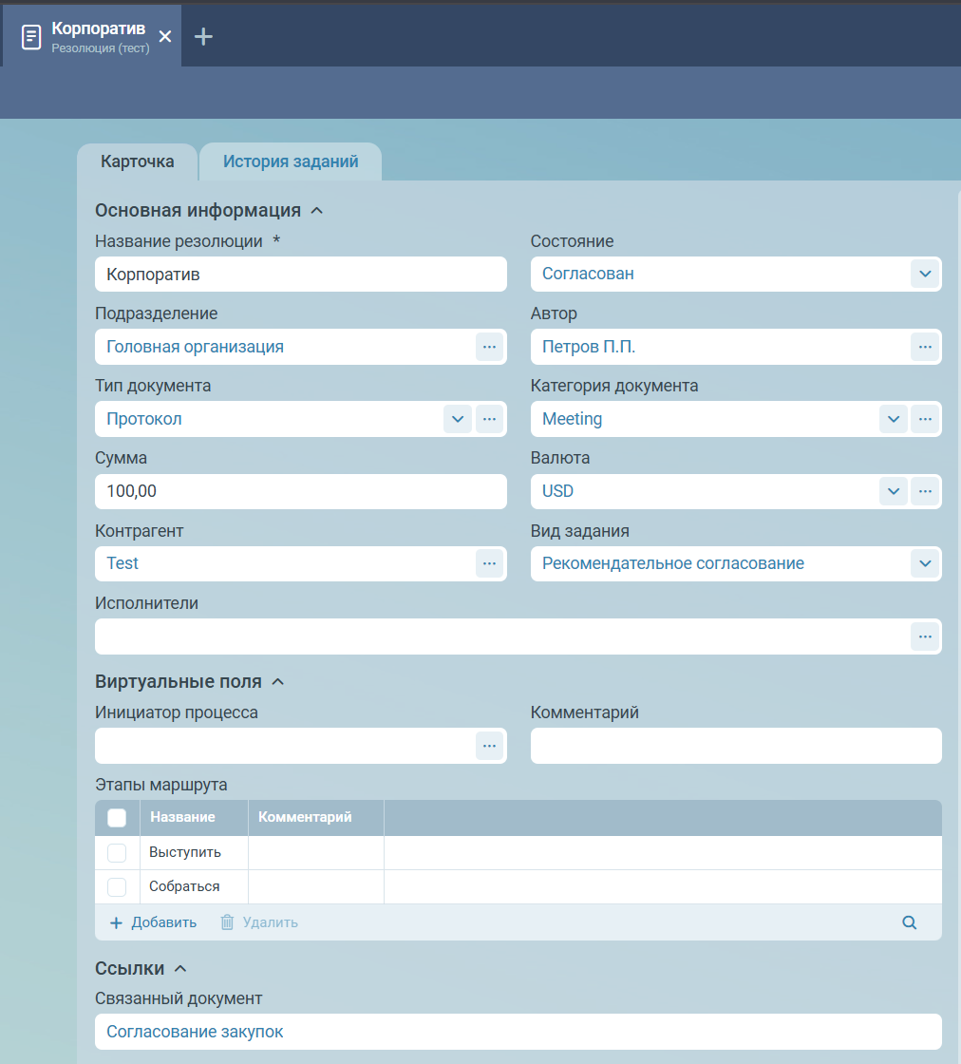961x1064 pixels.
Task: Click Добавить button to add route stage
Action: [x=154, y=922]
